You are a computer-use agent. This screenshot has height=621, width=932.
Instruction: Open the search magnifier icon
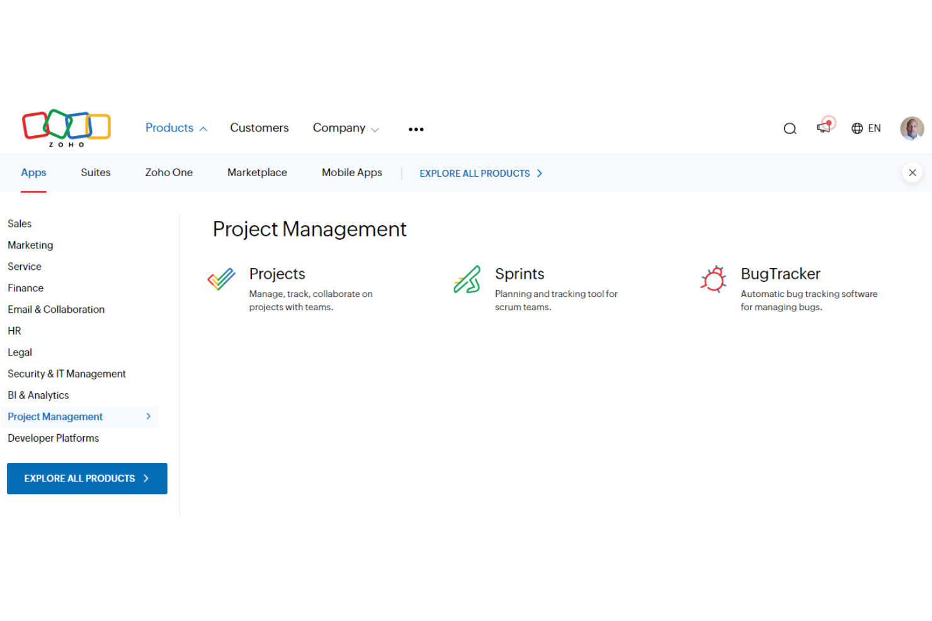click(x=790, y=129)
